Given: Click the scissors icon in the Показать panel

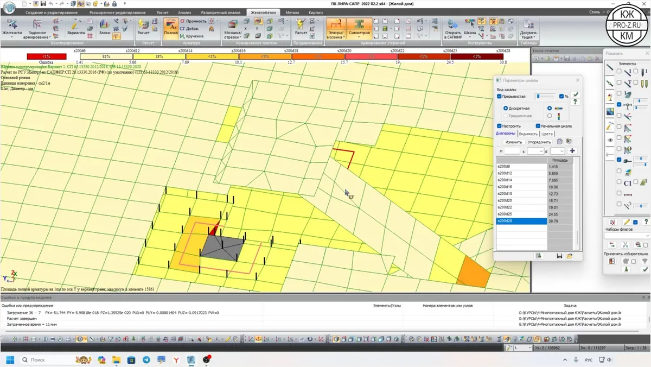Looking at the screenshot, I should pos(625,245).
